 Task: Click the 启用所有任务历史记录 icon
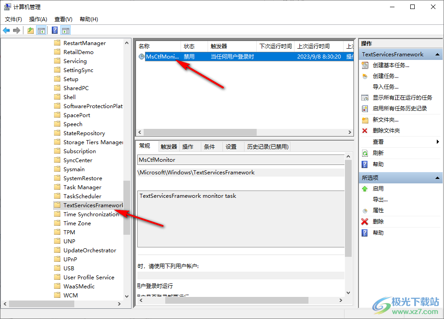click(365, 109)
